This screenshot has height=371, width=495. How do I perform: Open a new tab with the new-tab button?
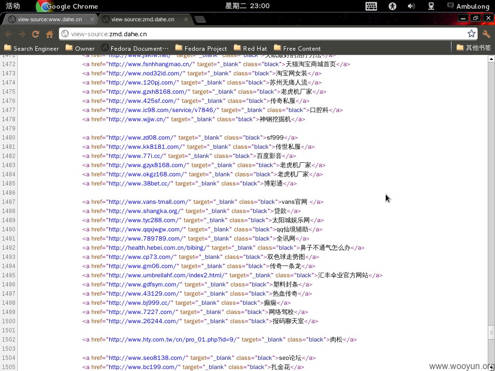coord(200,19)
